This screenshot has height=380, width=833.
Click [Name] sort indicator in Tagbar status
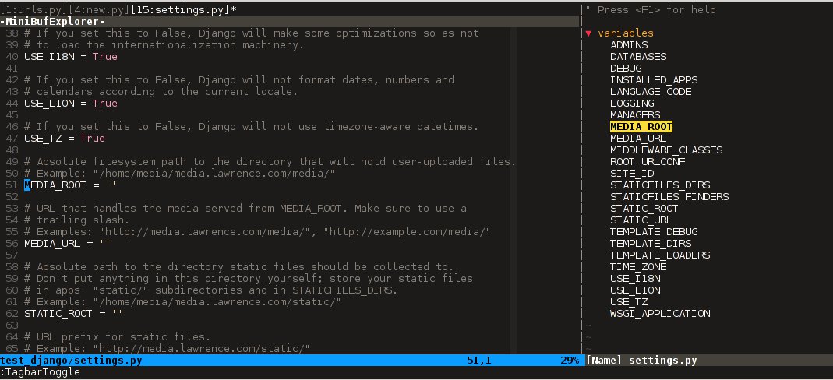603,361
